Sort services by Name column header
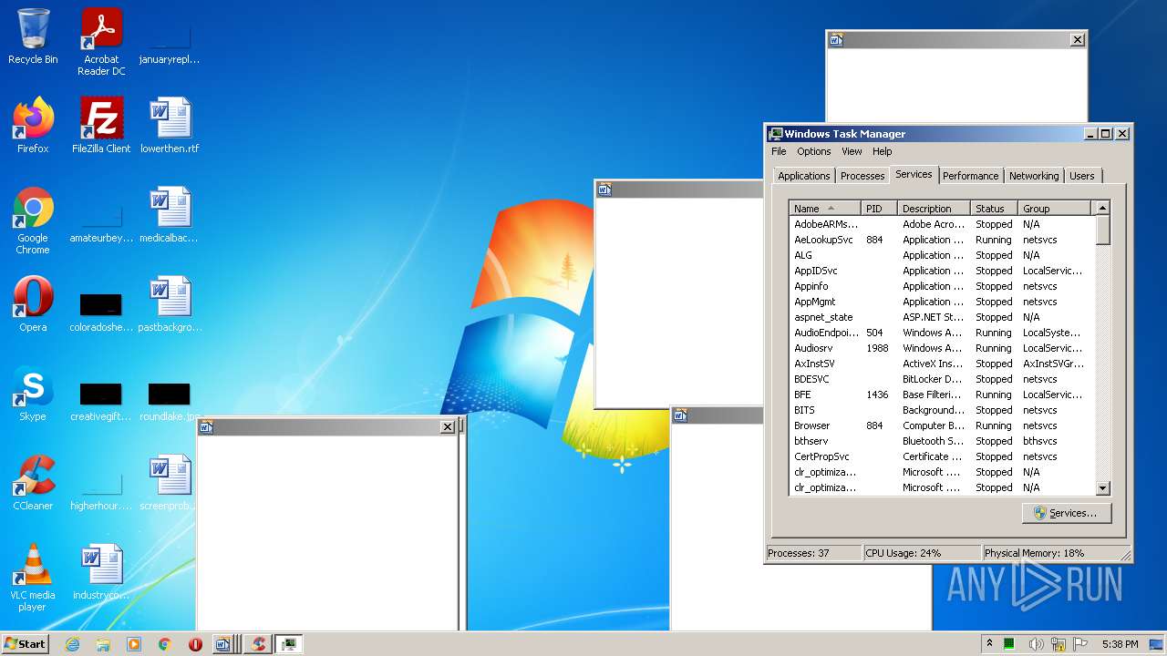Image resolution: width=1167 pixels, height=656 pixels. click(825, 209)
